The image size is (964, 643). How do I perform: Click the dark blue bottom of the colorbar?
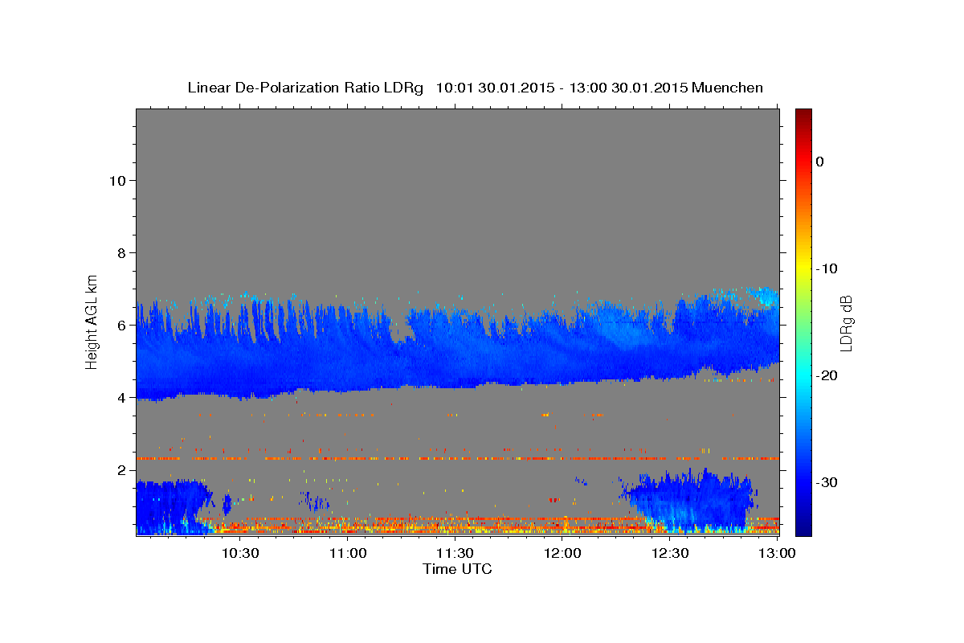pyautogui.click(x=803, y=526)
